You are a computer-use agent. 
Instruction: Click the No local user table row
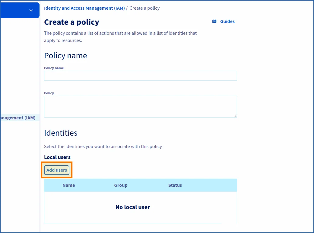(x=133, y=207)
